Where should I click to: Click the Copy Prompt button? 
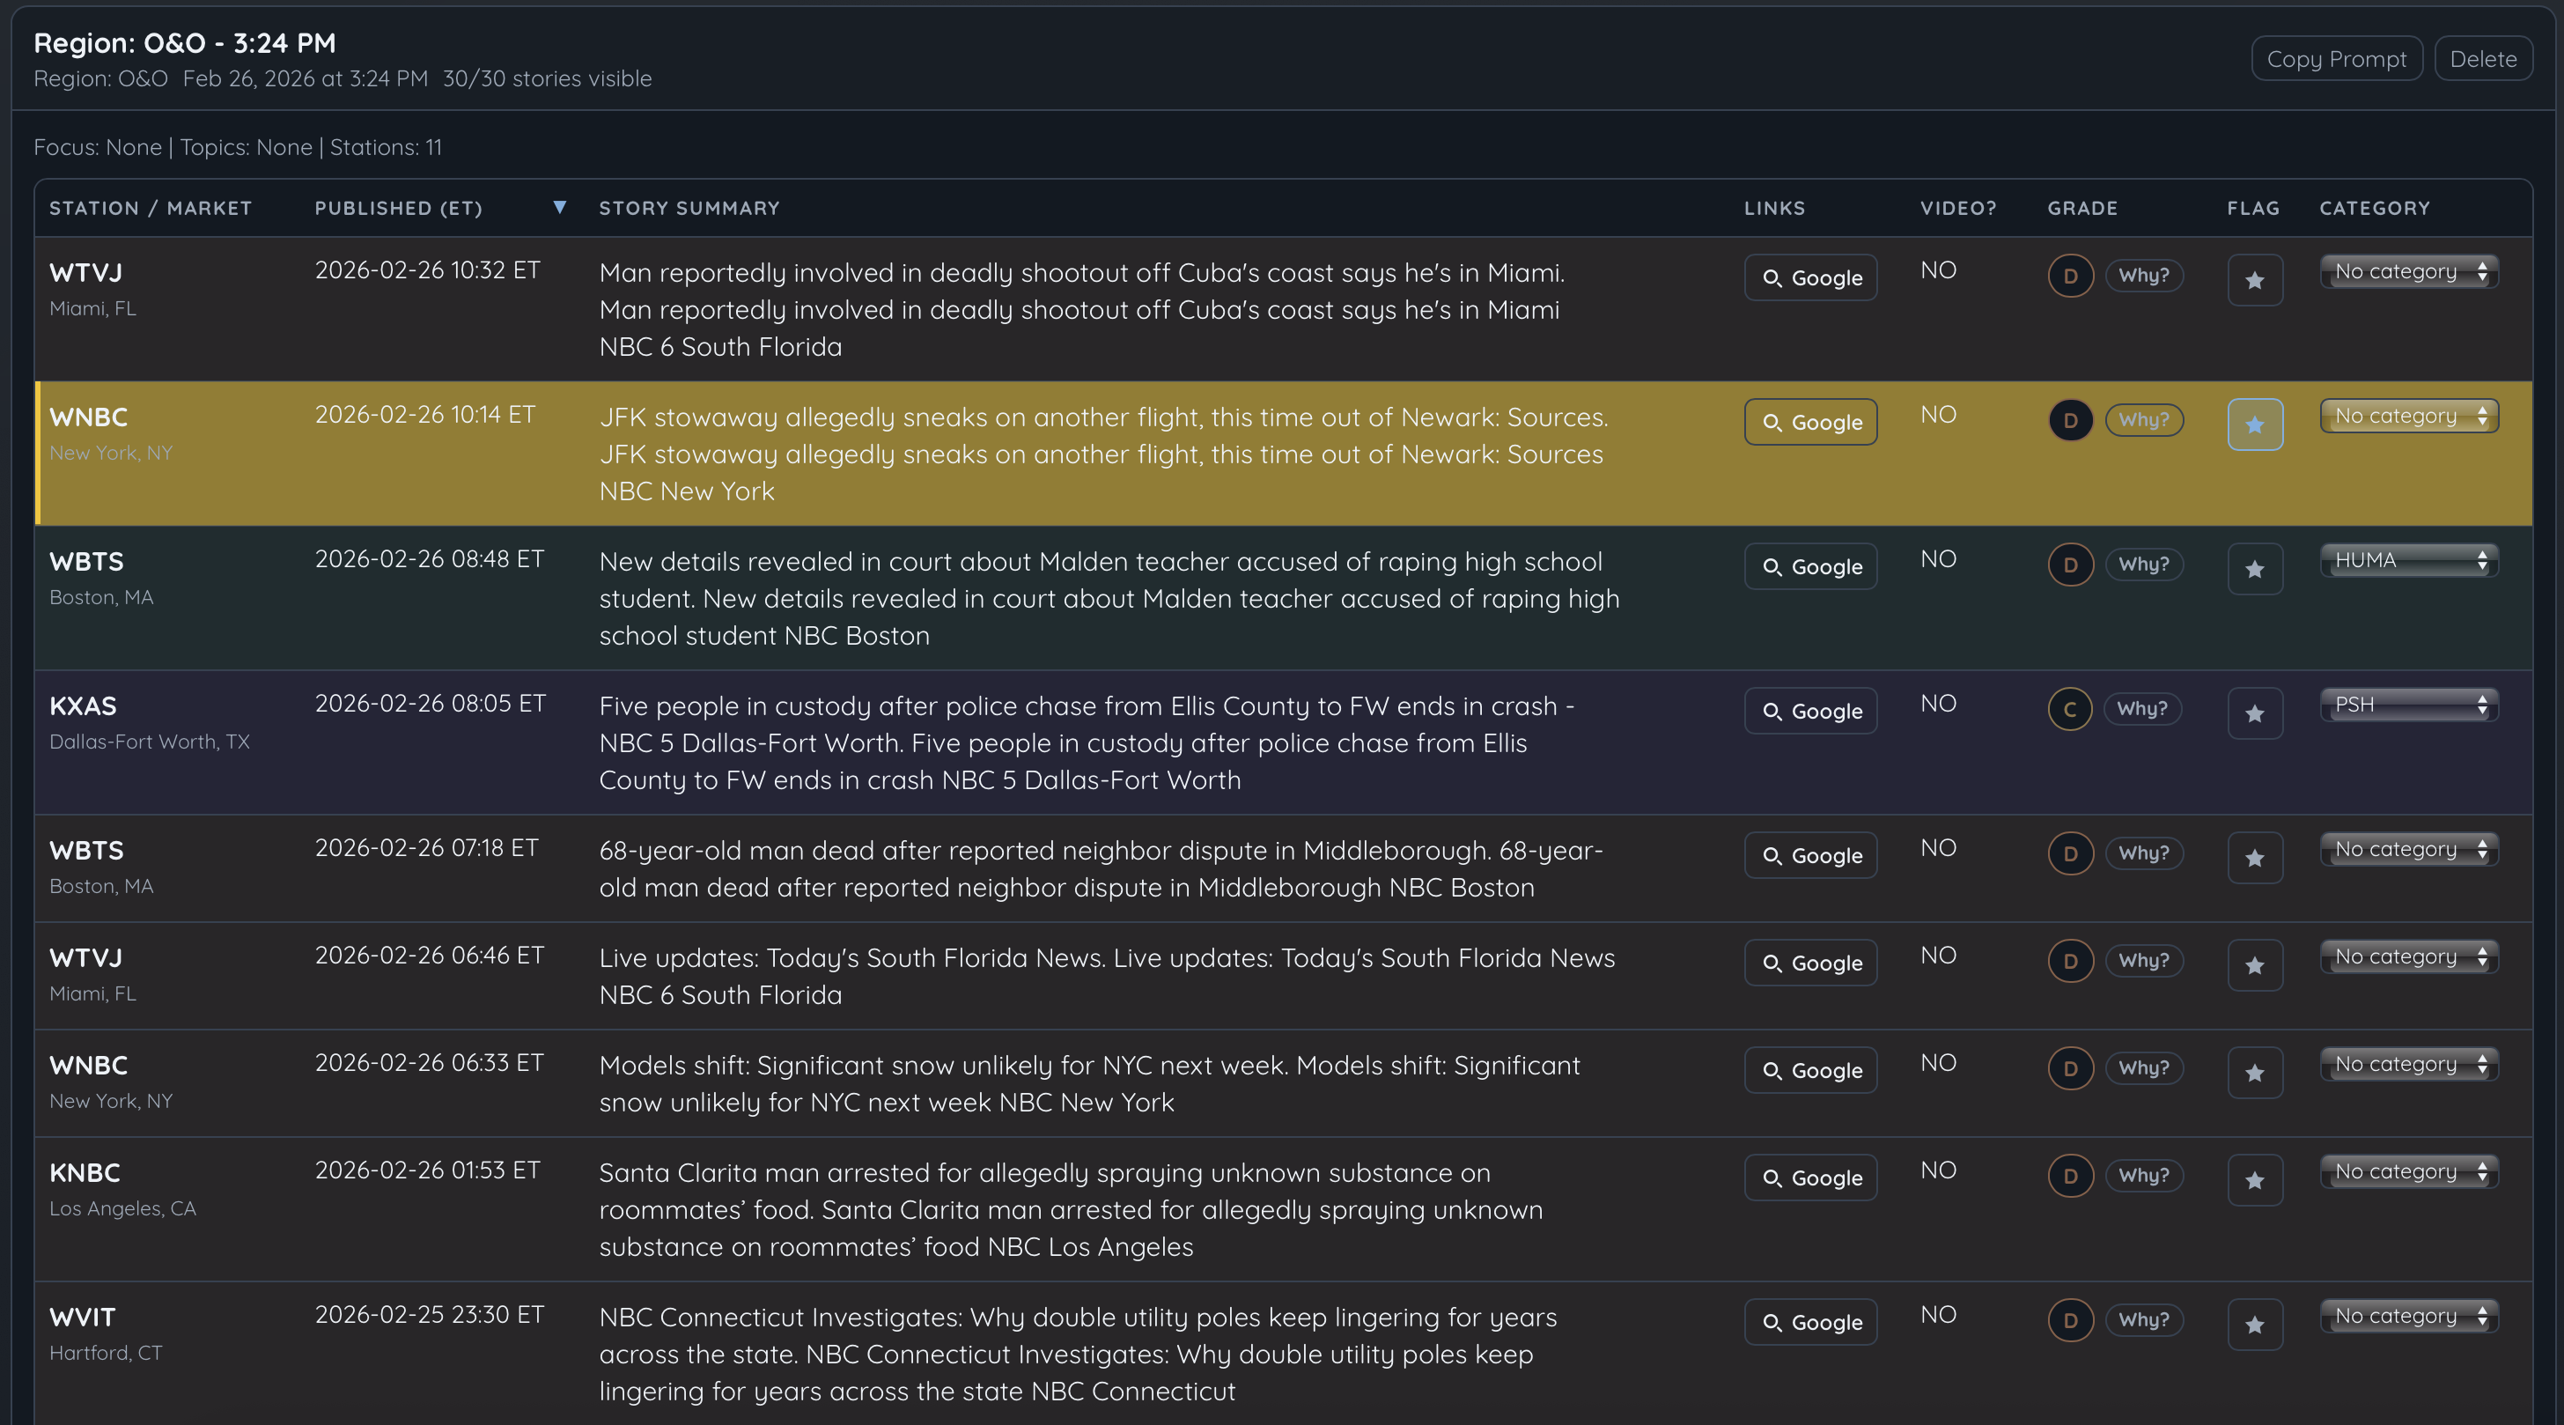pos(2336,59)
